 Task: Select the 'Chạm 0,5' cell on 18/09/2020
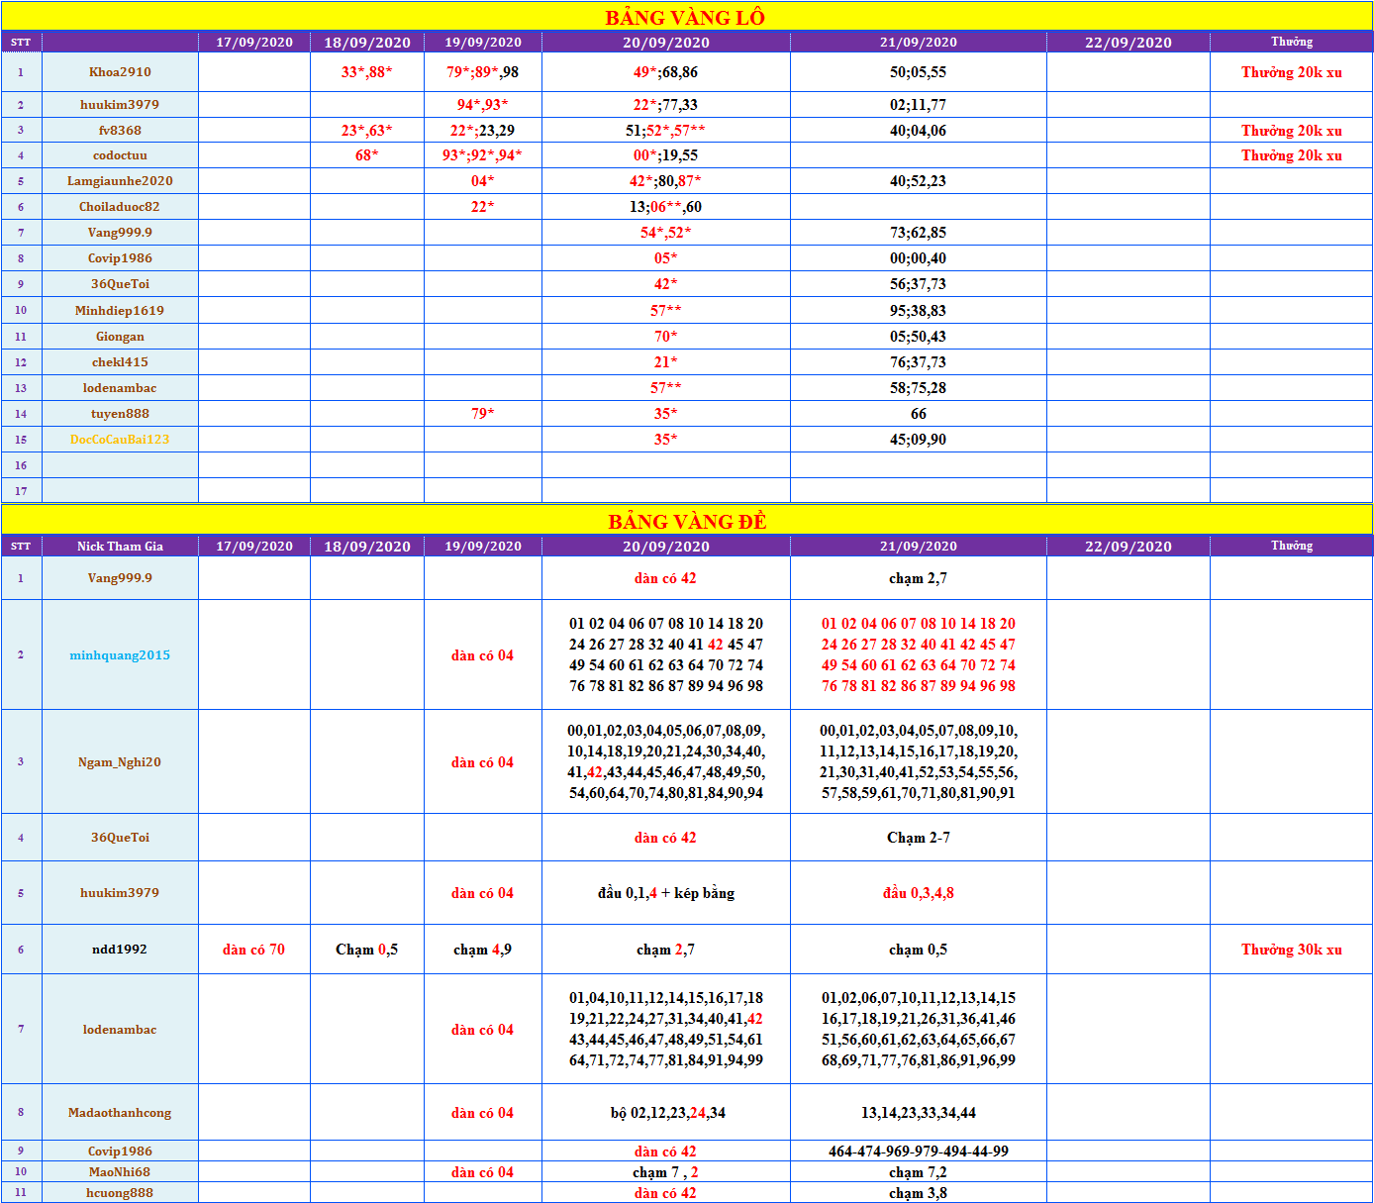(x=367, y=950)
